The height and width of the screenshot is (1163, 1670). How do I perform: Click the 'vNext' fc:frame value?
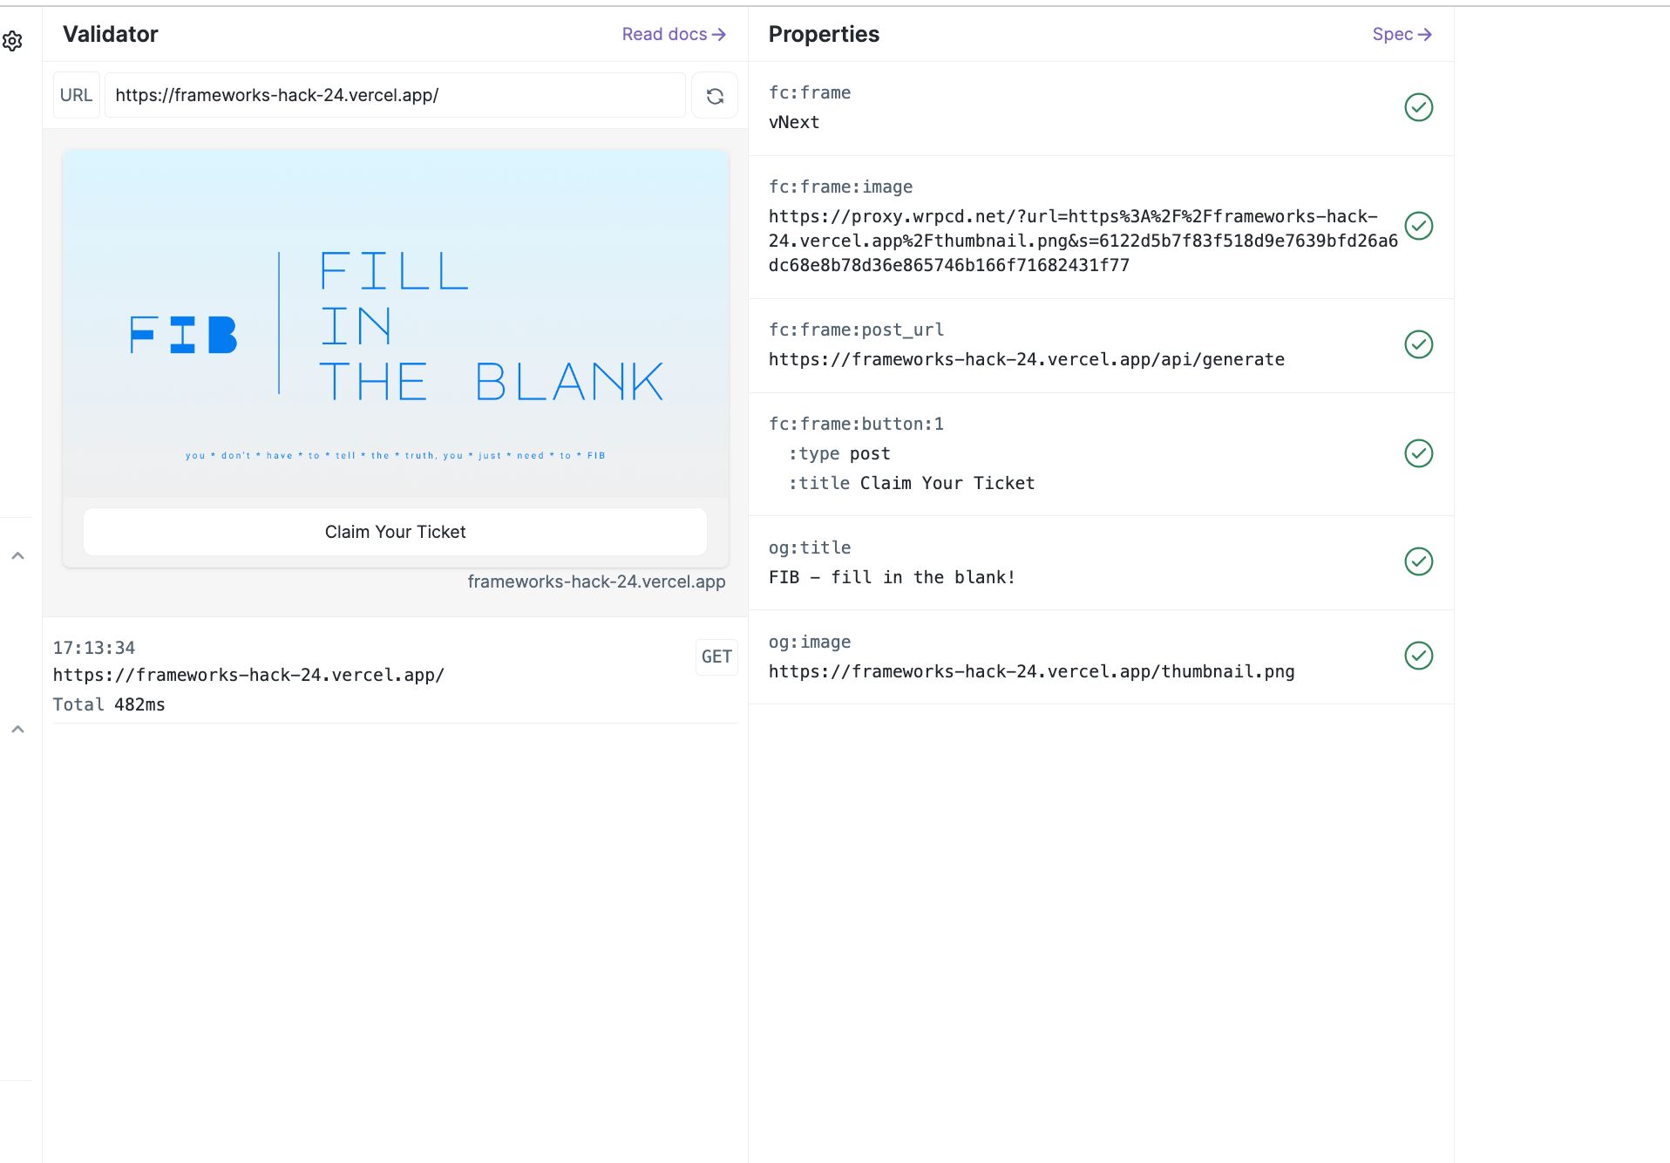click(x=794, y=122)
